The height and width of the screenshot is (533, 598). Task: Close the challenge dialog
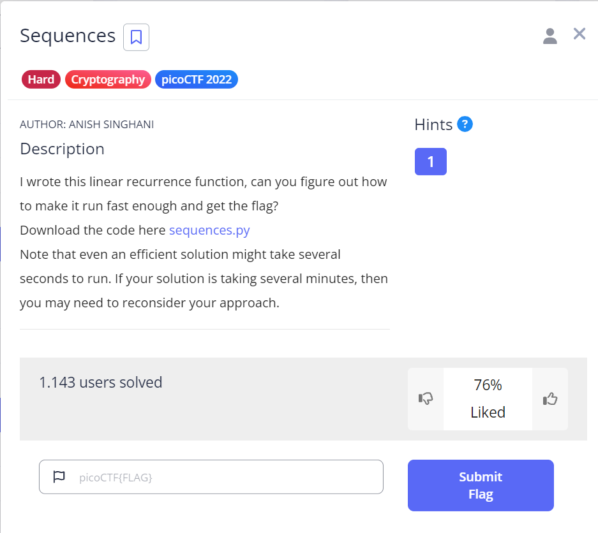pyautogui.click(x=579, y=34)
